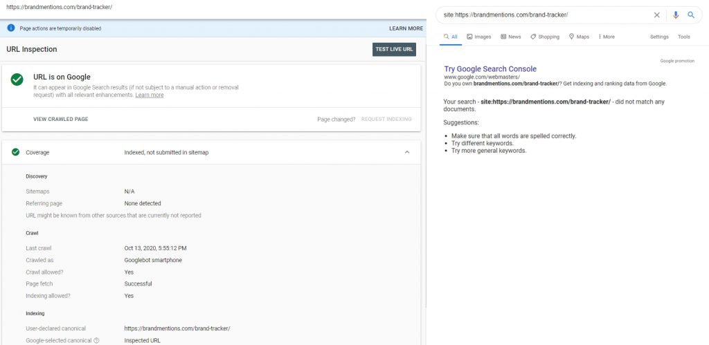Start voice search with microphone icon
The width and height of the screenshot is (709, 345).
[x=676, y=15]
